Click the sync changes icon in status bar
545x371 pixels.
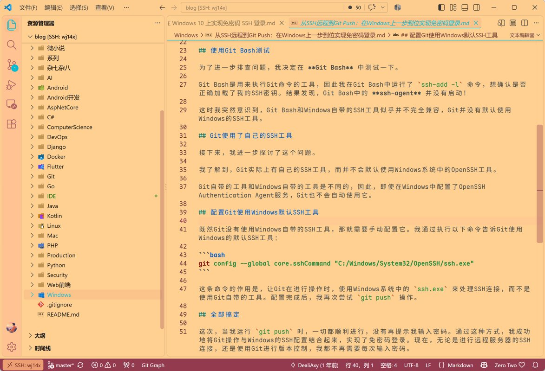(81, 365)
